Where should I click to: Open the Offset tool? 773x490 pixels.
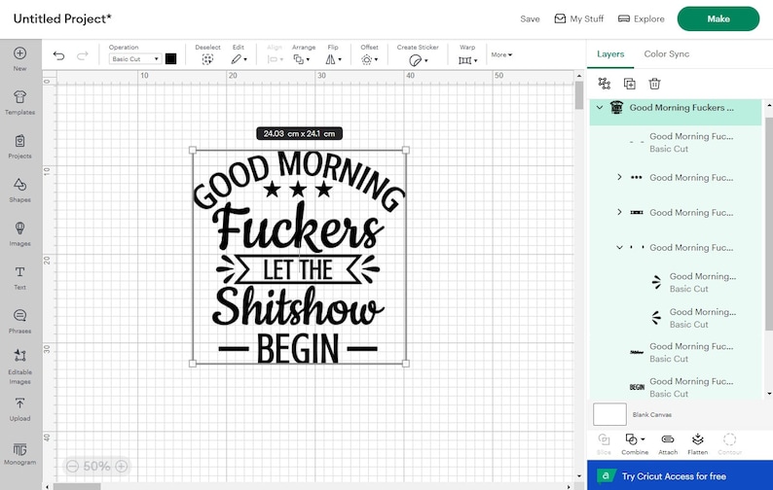point(369,59)
